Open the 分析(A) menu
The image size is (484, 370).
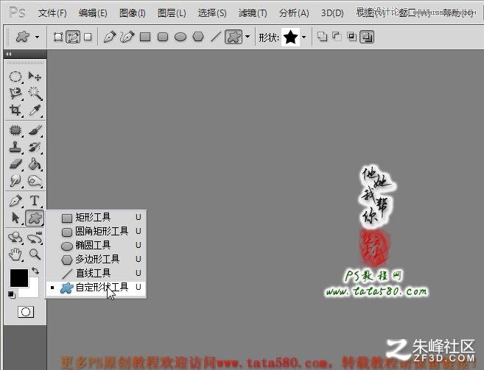coord(294,13)
